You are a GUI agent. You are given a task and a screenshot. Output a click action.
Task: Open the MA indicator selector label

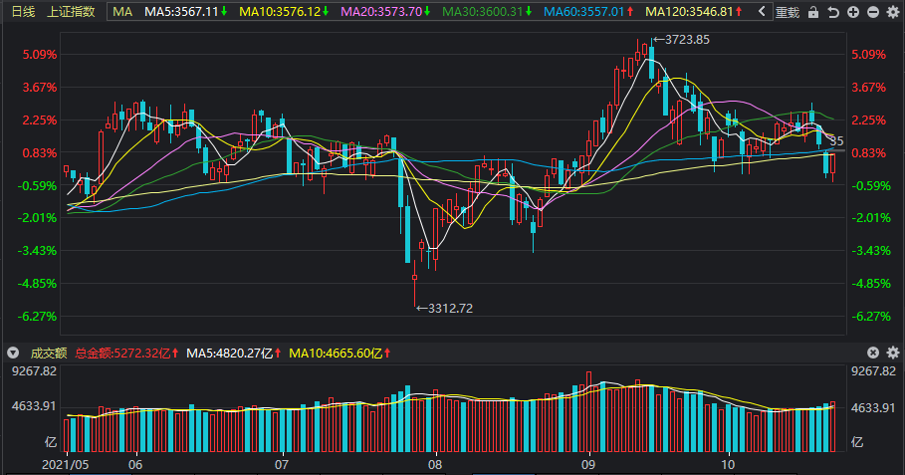tap(122, 12)
